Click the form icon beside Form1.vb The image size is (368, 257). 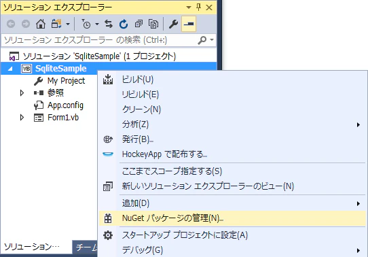pos(39,118)
